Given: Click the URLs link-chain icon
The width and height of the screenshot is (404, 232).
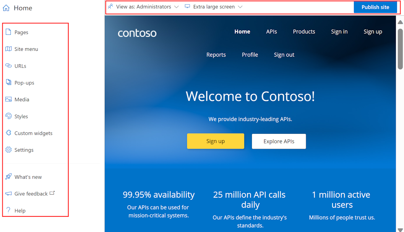Looking at the screenshot, I should tap(8, 65).
